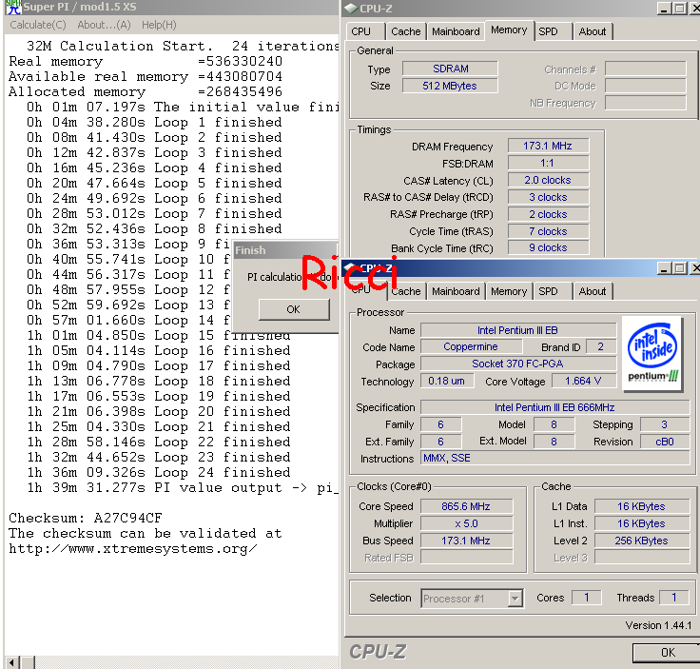The image size is (700, 669).
Task: Open the Calculate(C) menu in Super PI
Action: tap(38, 25)
